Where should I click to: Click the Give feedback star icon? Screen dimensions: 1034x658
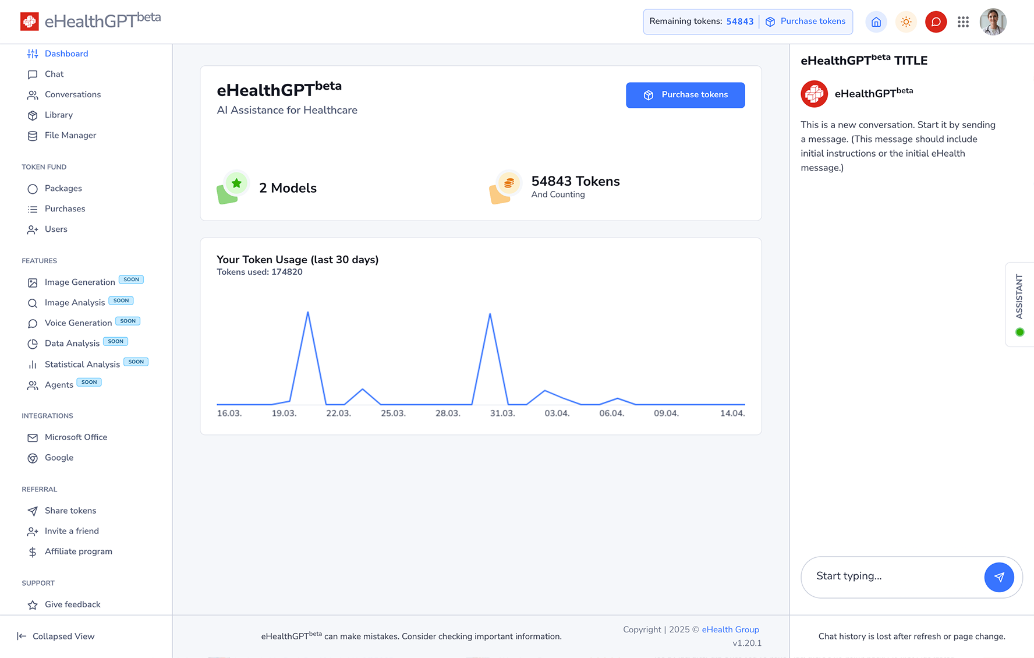coord(33,605)
